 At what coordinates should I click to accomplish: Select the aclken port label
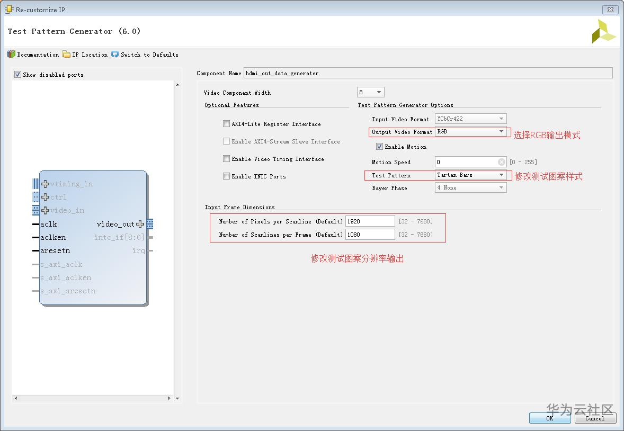click(x=53, y=237)
